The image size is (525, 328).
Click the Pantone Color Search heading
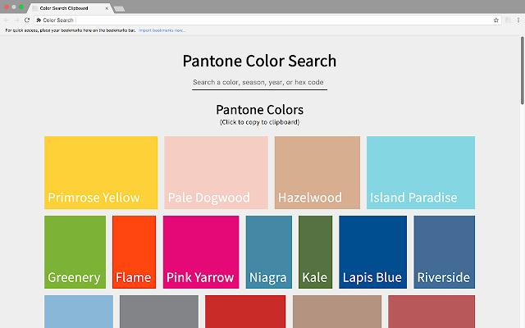[259, 61]
